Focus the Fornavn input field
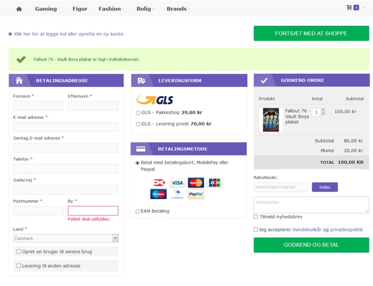 [38, 105]
